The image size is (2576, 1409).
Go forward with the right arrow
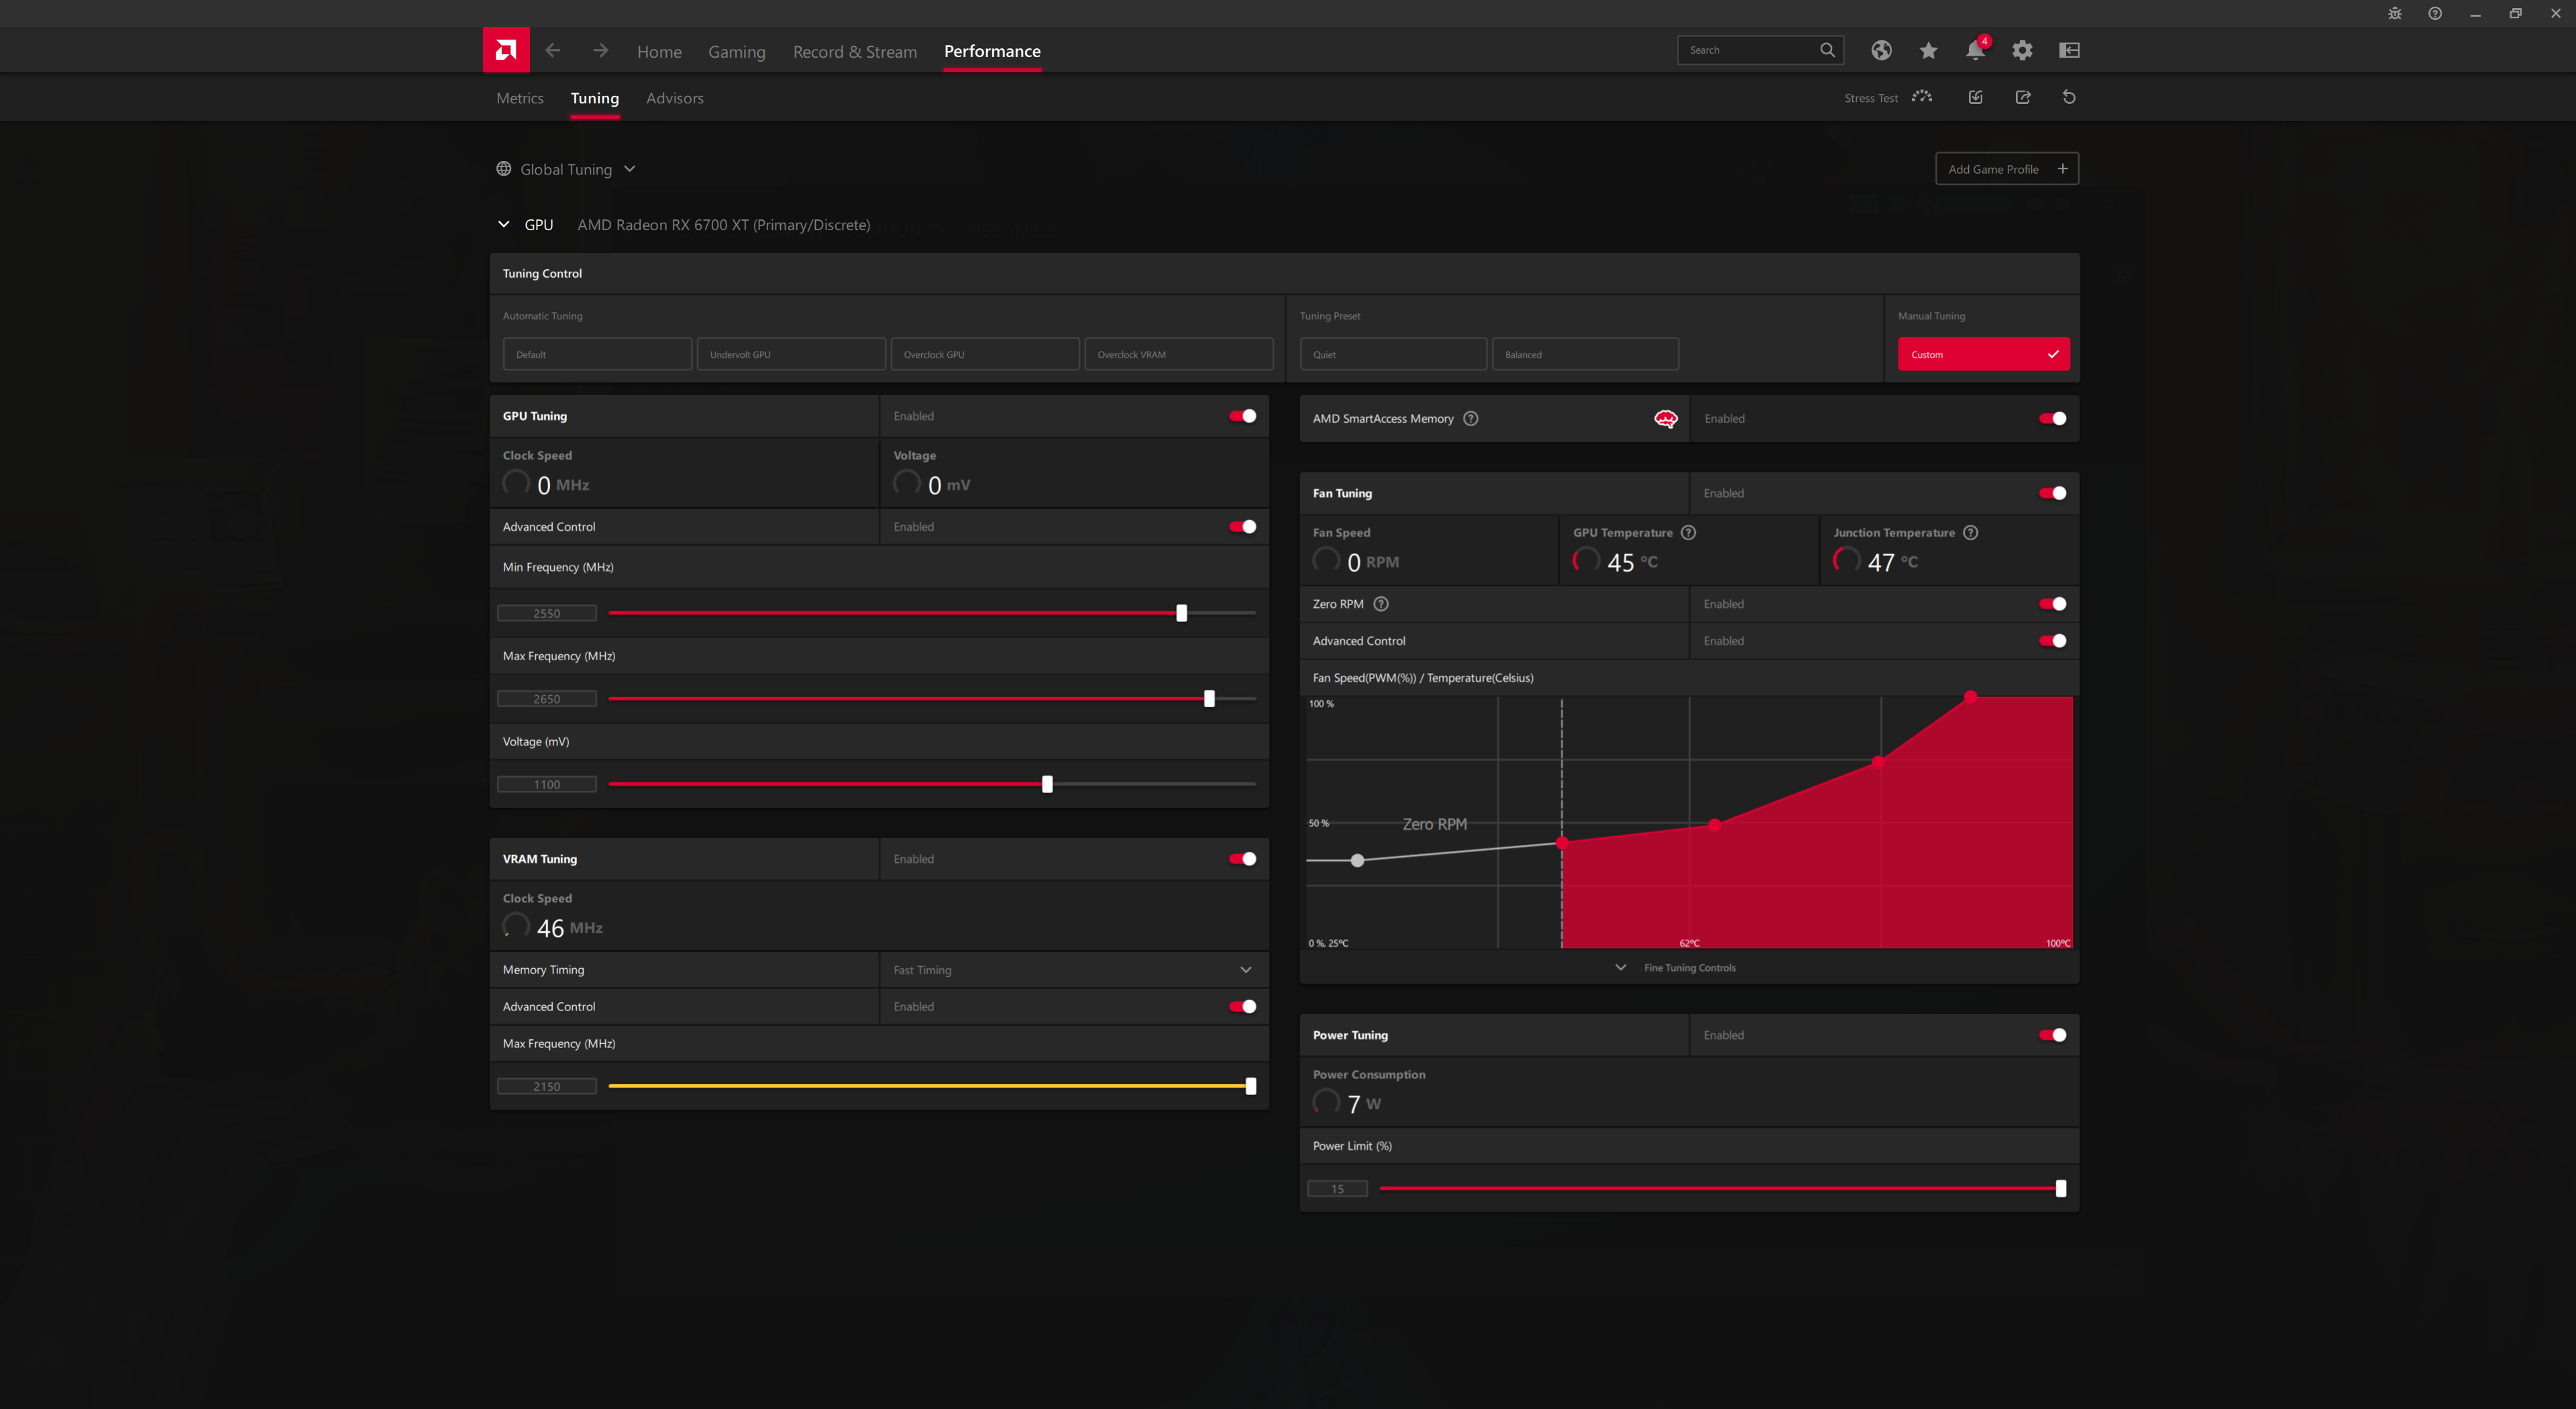[600, 50]
